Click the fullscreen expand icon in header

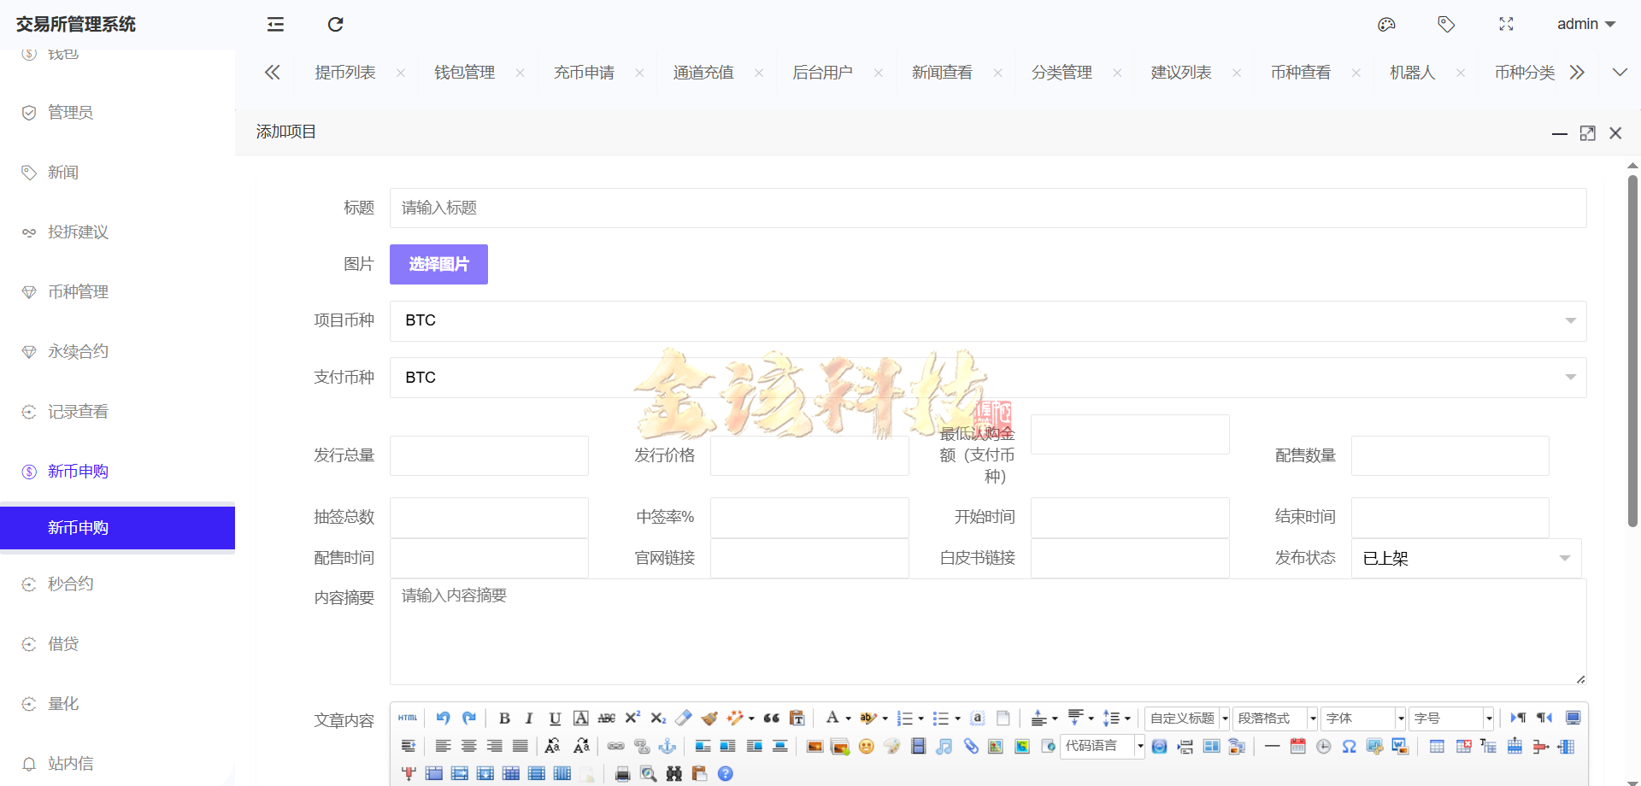(1506, 24)
